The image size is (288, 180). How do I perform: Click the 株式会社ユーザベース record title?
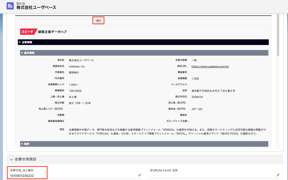click(x=36, y=8)
